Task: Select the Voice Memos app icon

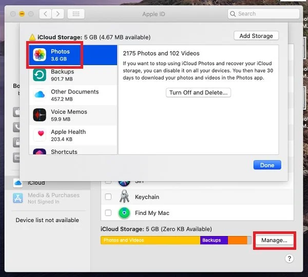Action: point(40,115)
